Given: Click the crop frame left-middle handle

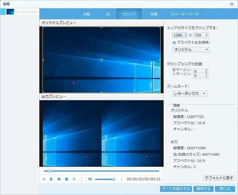Looking at the screenshot, I should (43, 60).
